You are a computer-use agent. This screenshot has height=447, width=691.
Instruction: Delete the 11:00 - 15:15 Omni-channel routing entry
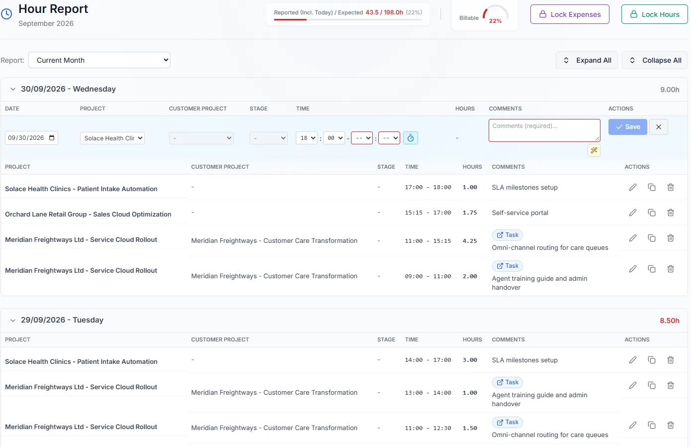point(671,238)
